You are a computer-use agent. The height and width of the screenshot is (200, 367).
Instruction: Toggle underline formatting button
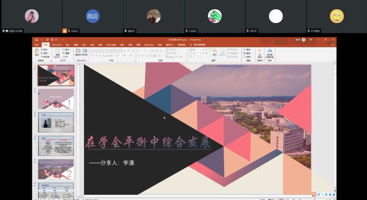click(x=99, y=56)
